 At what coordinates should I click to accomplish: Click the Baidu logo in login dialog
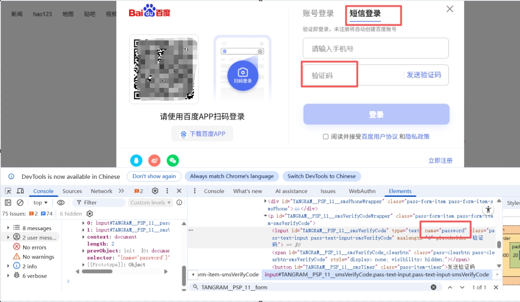pos(149,11)
